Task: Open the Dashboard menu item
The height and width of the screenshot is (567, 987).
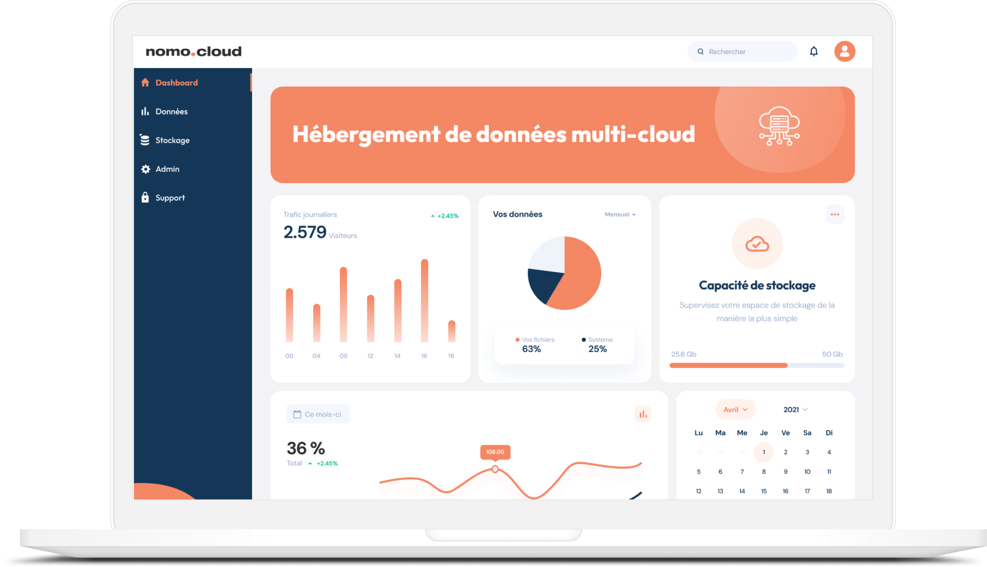Action: tap(176, 83)
